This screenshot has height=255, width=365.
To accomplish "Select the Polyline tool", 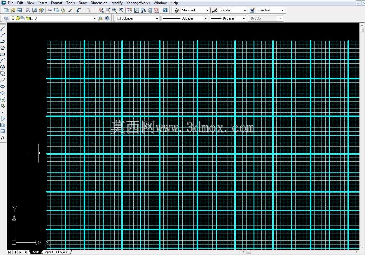I will coord(3,41).
